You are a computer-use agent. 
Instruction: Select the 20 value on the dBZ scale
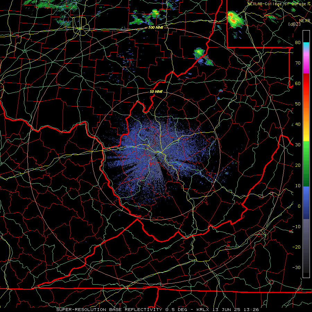pyautogui.click(x=298, y=165)
